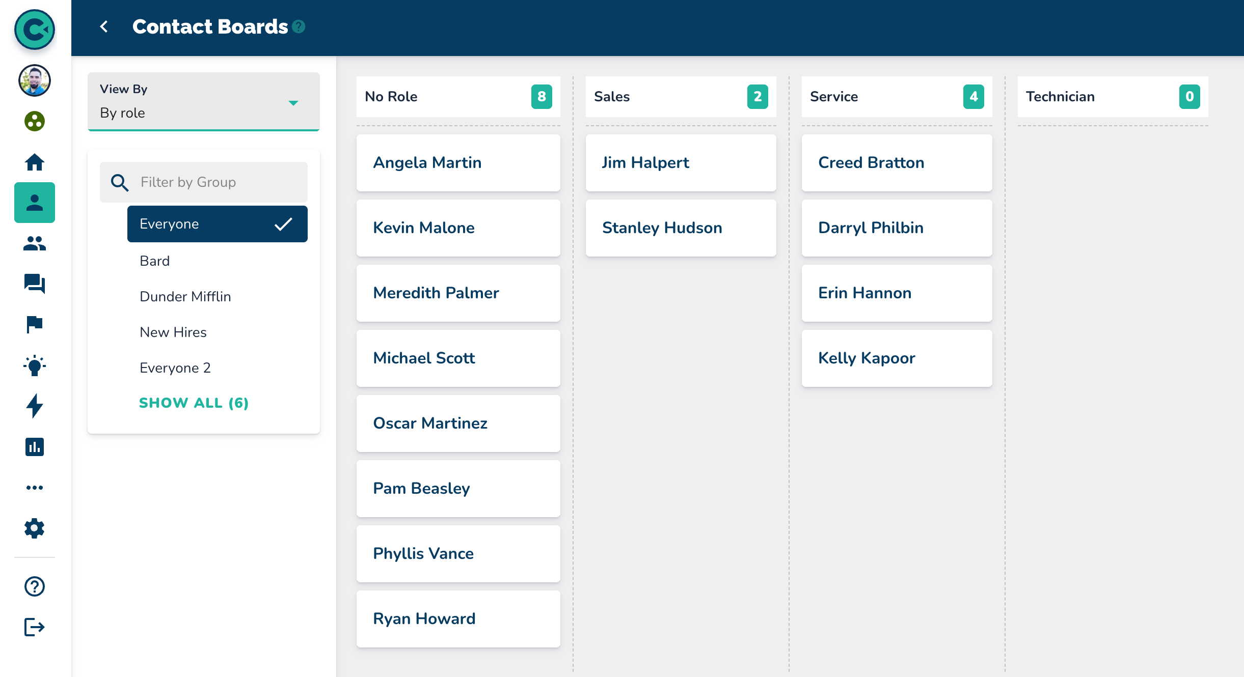The image size is (1244, 677).
Task: Open the home icon in sidebar
Action: click(35, 162)
